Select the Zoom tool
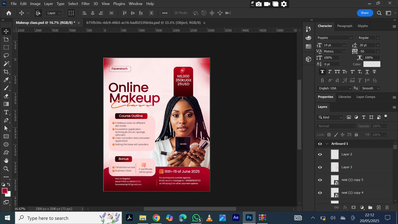The width and height of the screenshot is (398, 224). (x=6, y=169)
